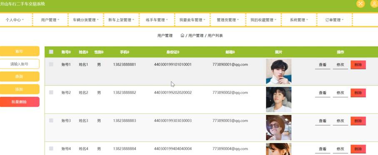Toggle fullscreen with the crossed-arrows icon
The image size is (378, 155).
pos(360,4)
